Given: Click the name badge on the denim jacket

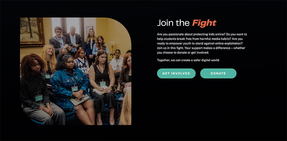Looking at the screenshot, I should (75, 89).
